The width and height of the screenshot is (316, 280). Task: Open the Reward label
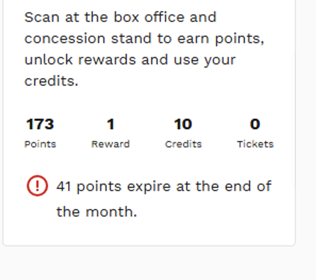[x=111, y=144]
